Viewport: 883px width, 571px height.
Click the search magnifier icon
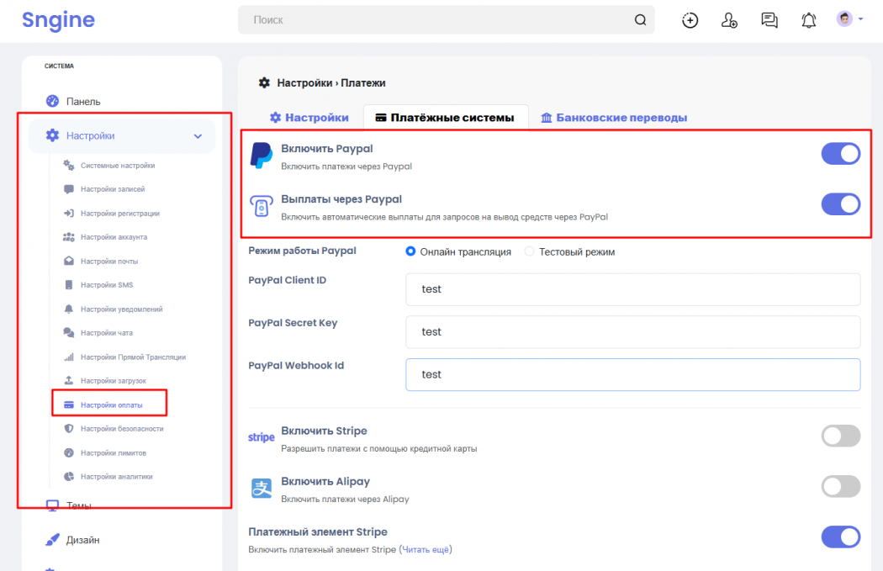pos(640,20)
